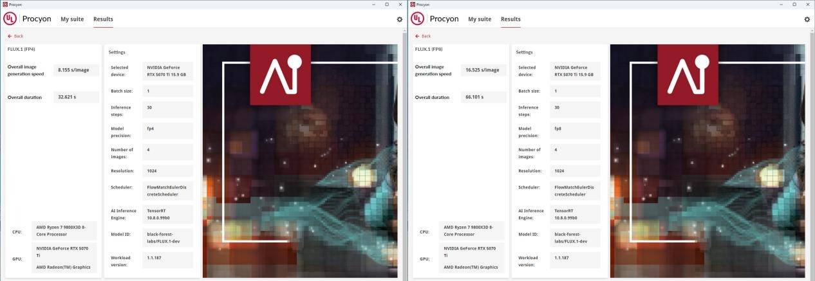Go Back in the FLUX.1 (FP4) window

tap(15, 36)
